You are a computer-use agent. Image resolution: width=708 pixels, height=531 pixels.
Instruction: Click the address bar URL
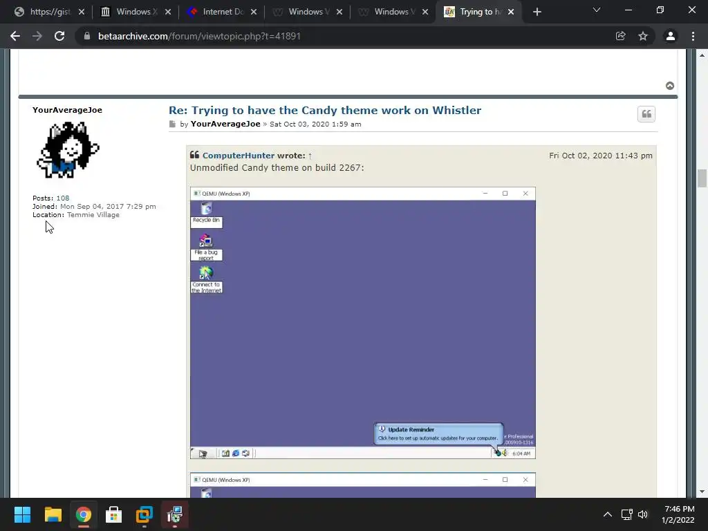(x=199, y=36)
